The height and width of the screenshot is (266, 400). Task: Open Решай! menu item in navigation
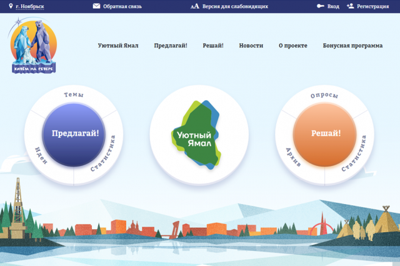click(213, 46)
